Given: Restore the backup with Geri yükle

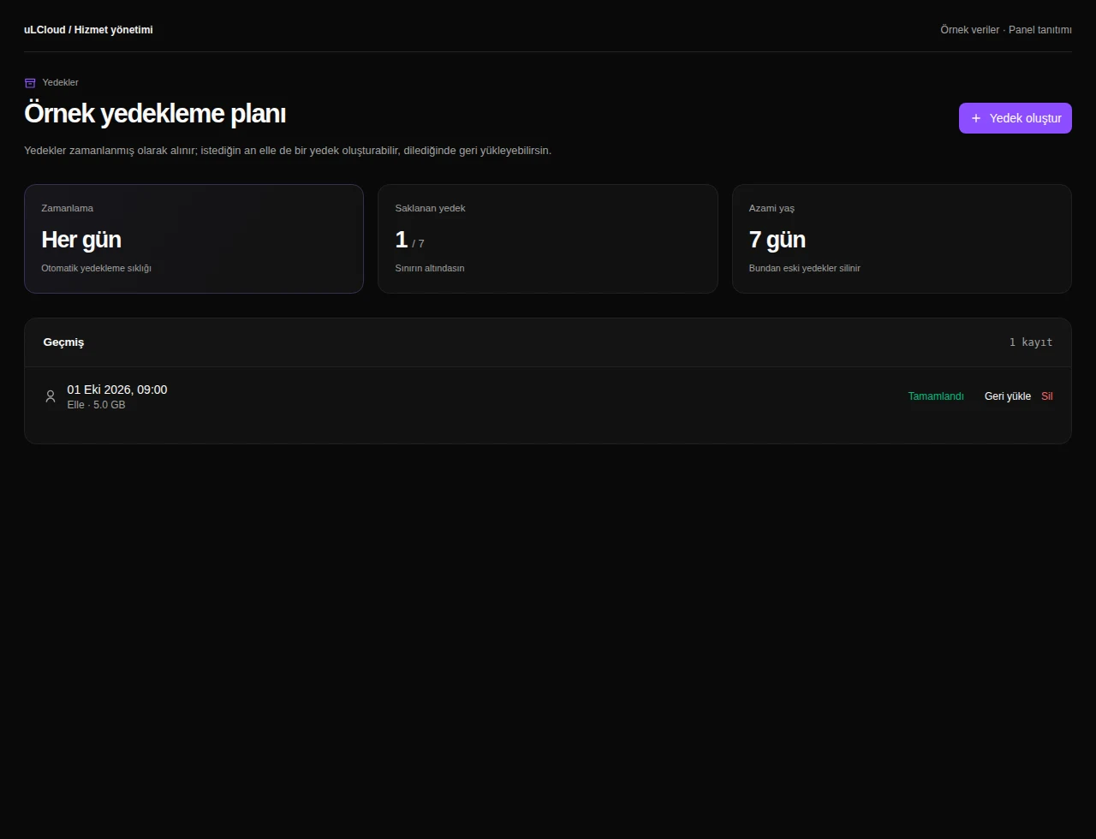Looking at the screenshot, I should pyautogui.click(x=1008, y=396).
